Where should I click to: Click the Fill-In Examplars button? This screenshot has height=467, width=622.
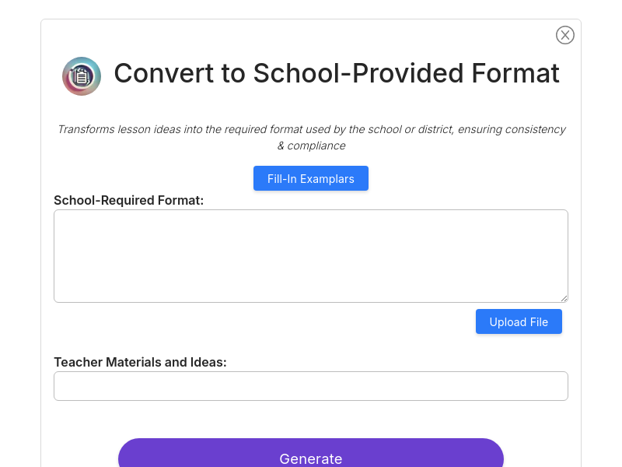click(310, 178)
